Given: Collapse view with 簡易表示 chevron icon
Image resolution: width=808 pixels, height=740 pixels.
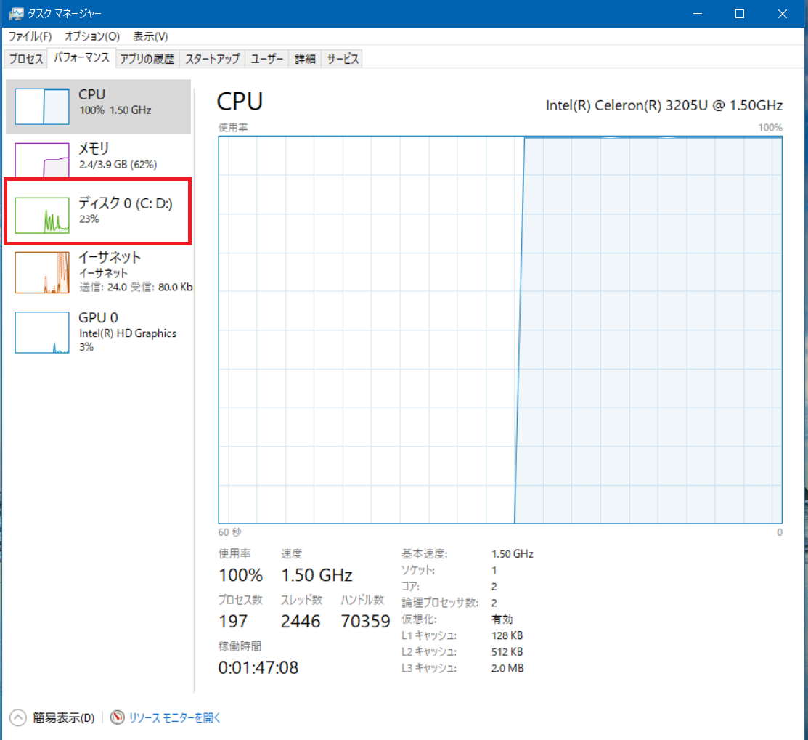Looking at the screenshot, I should (x=17, y=717).
